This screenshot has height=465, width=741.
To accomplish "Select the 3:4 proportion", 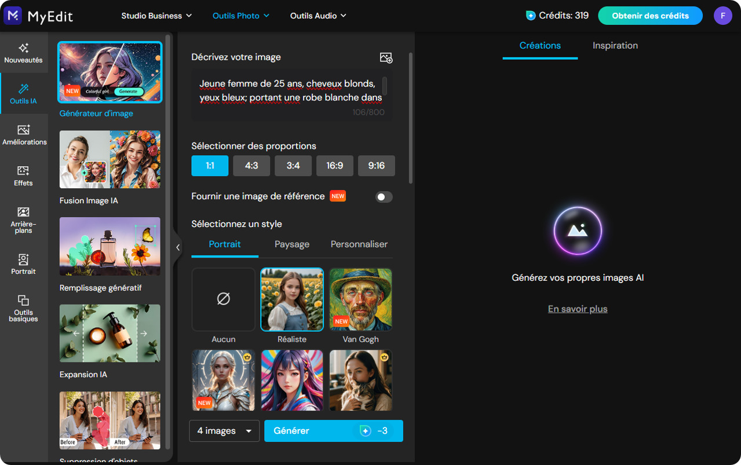I will [x=293, y=166].
